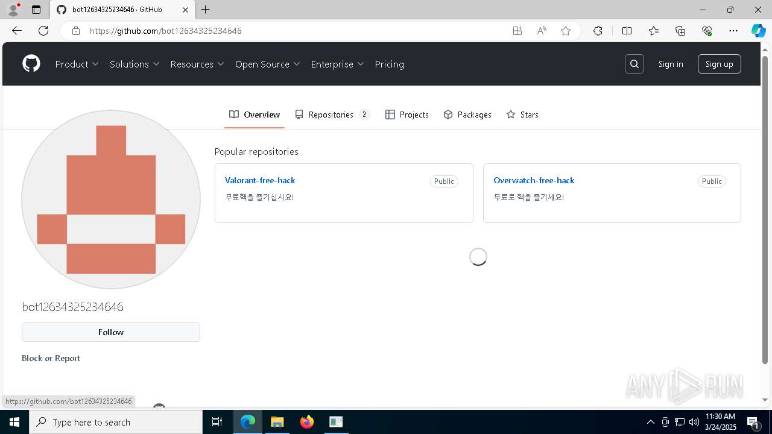Activate Read aloud icon in address bar

tap(542, 31)
